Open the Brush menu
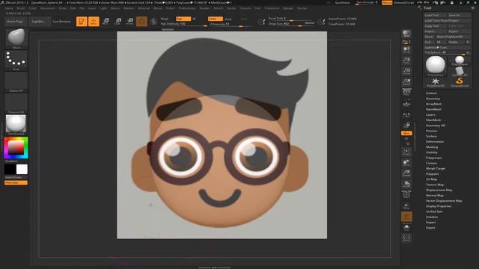Image resolution: width=479 pixels, height=269 pixels. coord(21,8)
